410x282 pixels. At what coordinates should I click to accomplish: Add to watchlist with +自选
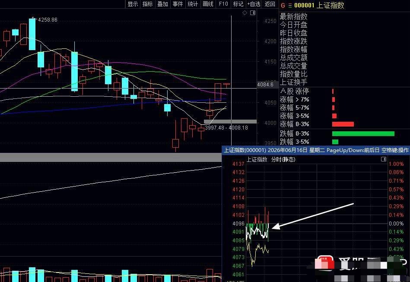(254, 4)
